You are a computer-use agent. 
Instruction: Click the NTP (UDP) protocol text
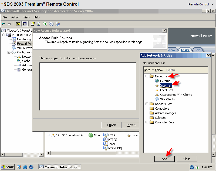pyautogui.click(x=115, y=148)
